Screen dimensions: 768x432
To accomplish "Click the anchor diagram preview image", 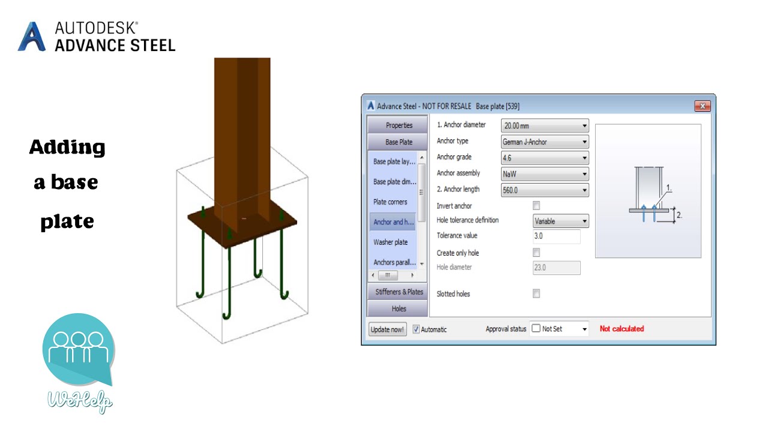I will point(648,191).
